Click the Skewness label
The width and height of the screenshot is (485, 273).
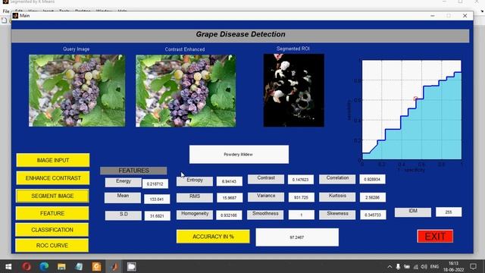(x=337, y=215)
